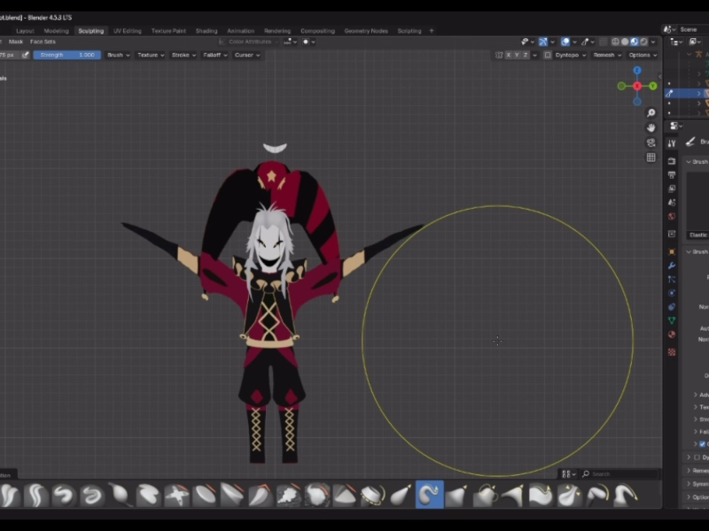
Task: Open the Render properties tab
Action: pyautogui.click(x=672, y=161)
